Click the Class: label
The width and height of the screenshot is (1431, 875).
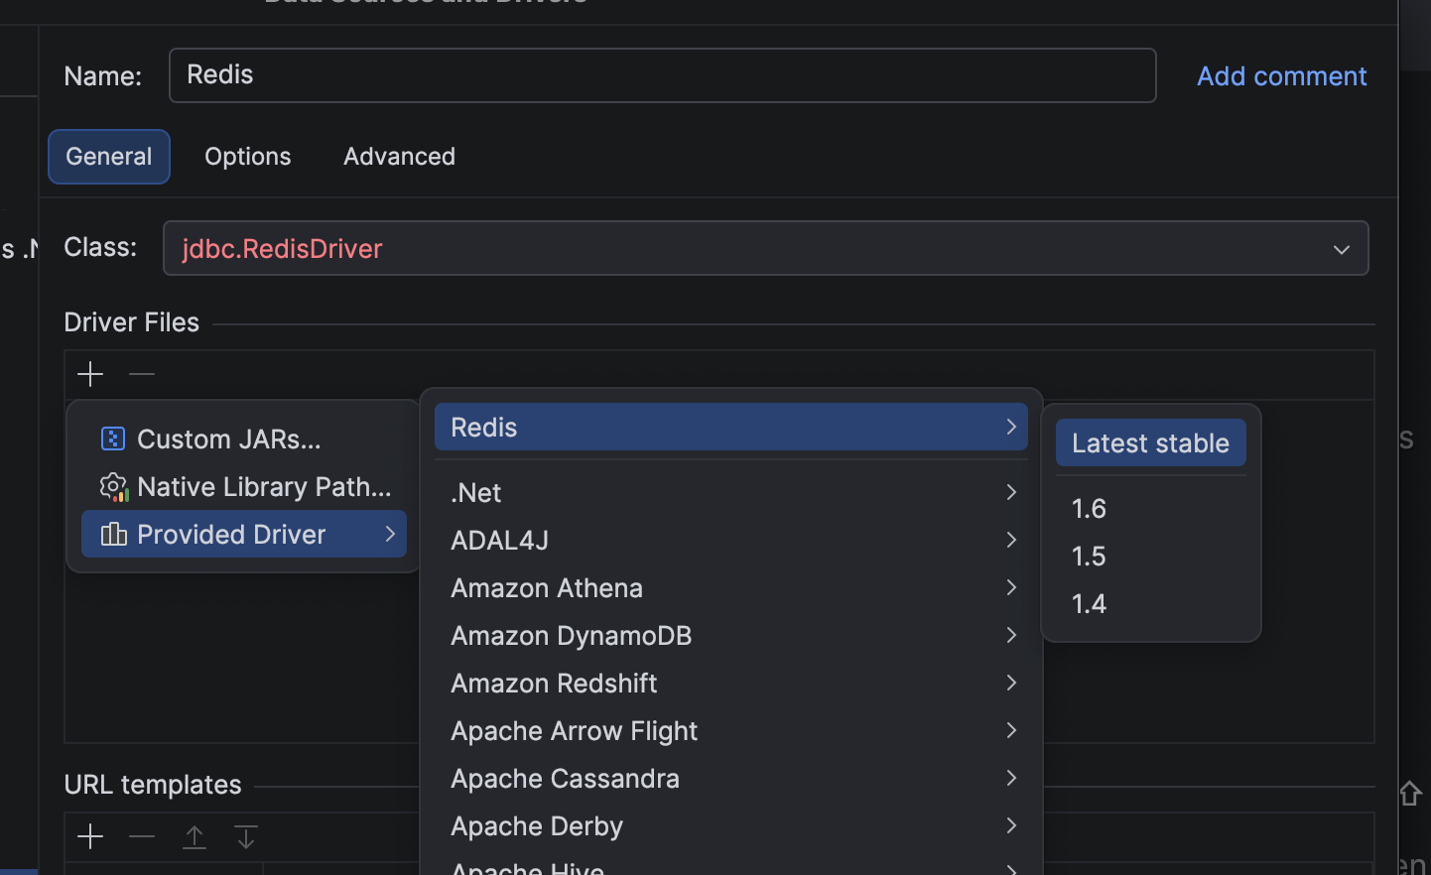point(100,247)
